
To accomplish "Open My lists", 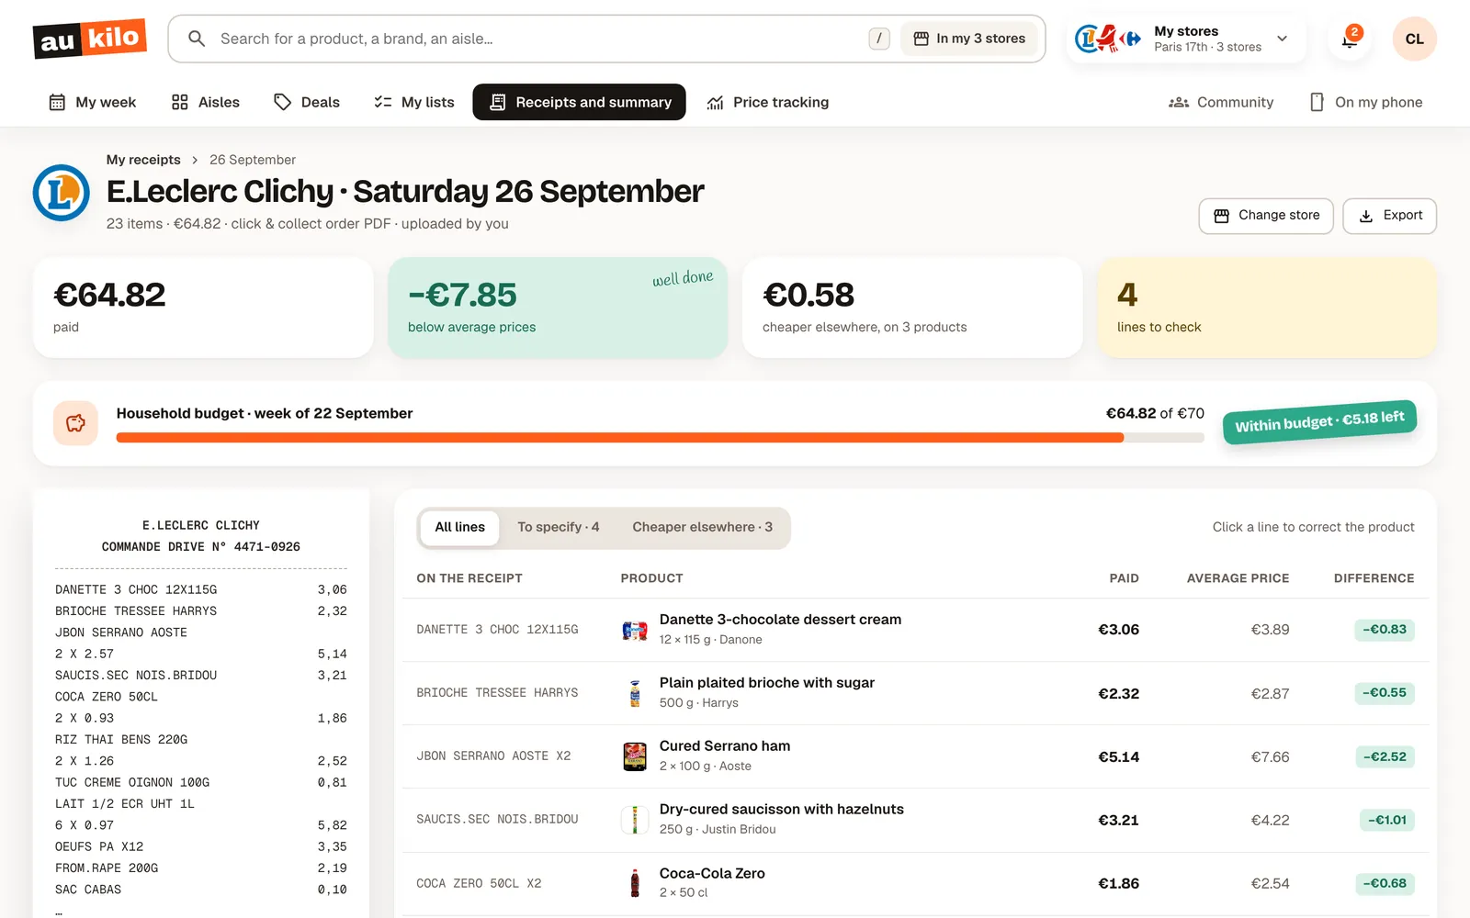I will click(414, 102).
